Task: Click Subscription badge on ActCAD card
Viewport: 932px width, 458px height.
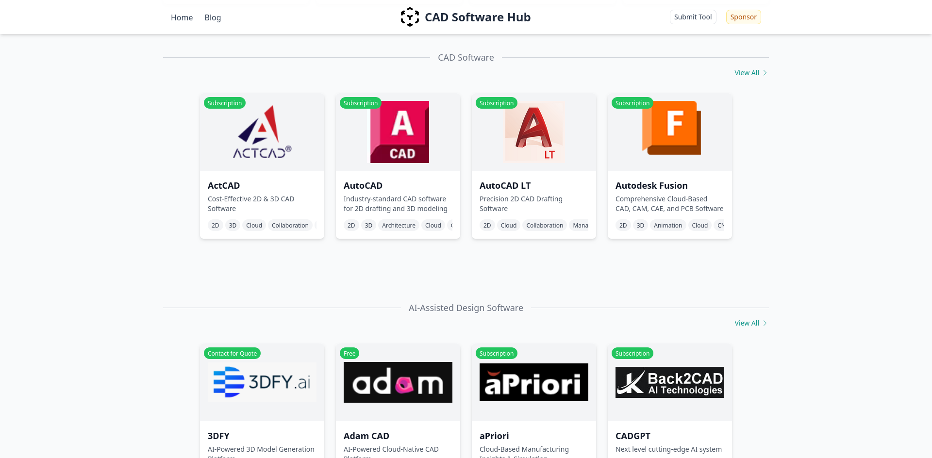Action: [225, 103]
